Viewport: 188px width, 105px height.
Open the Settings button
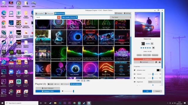click(x=127, y=13)
